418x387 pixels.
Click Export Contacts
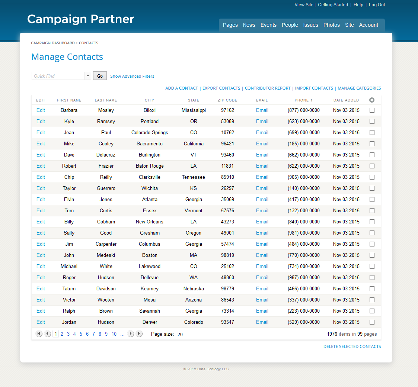[221, 88]
